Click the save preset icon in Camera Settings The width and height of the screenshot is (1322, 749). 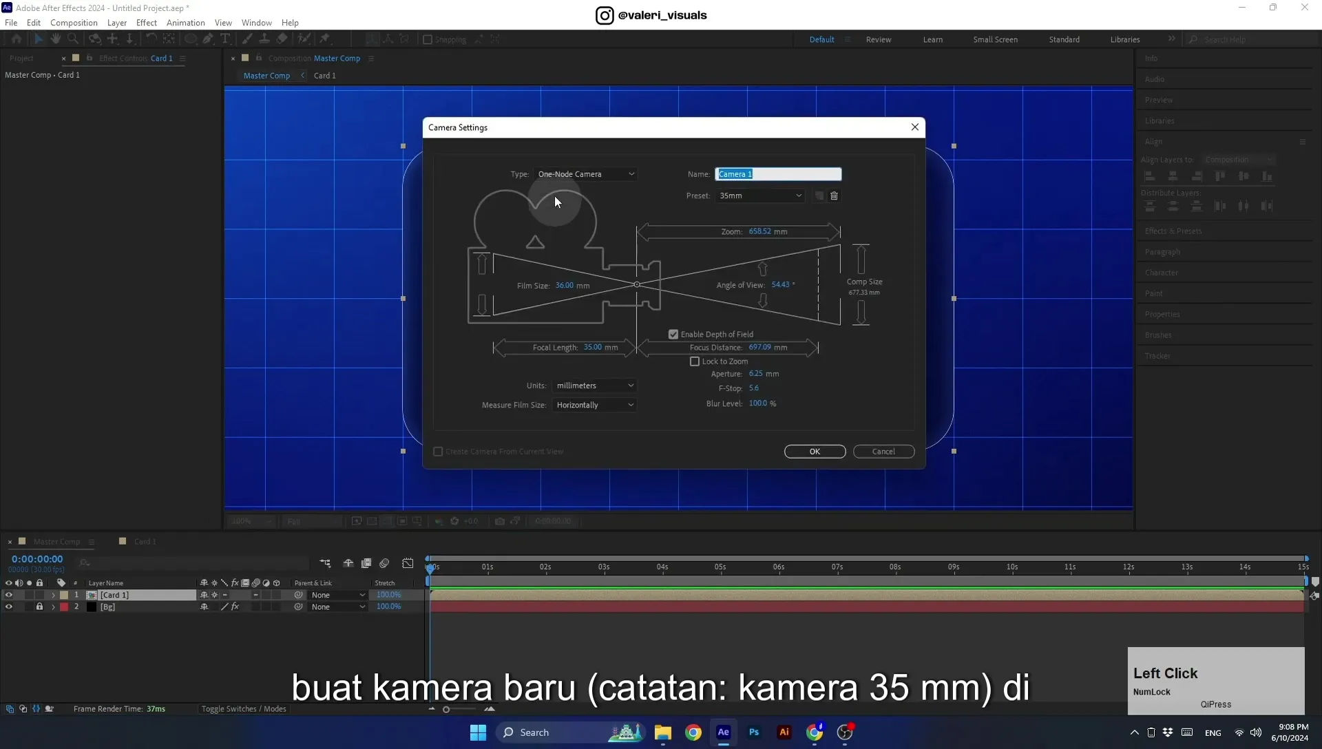(819, 196)
